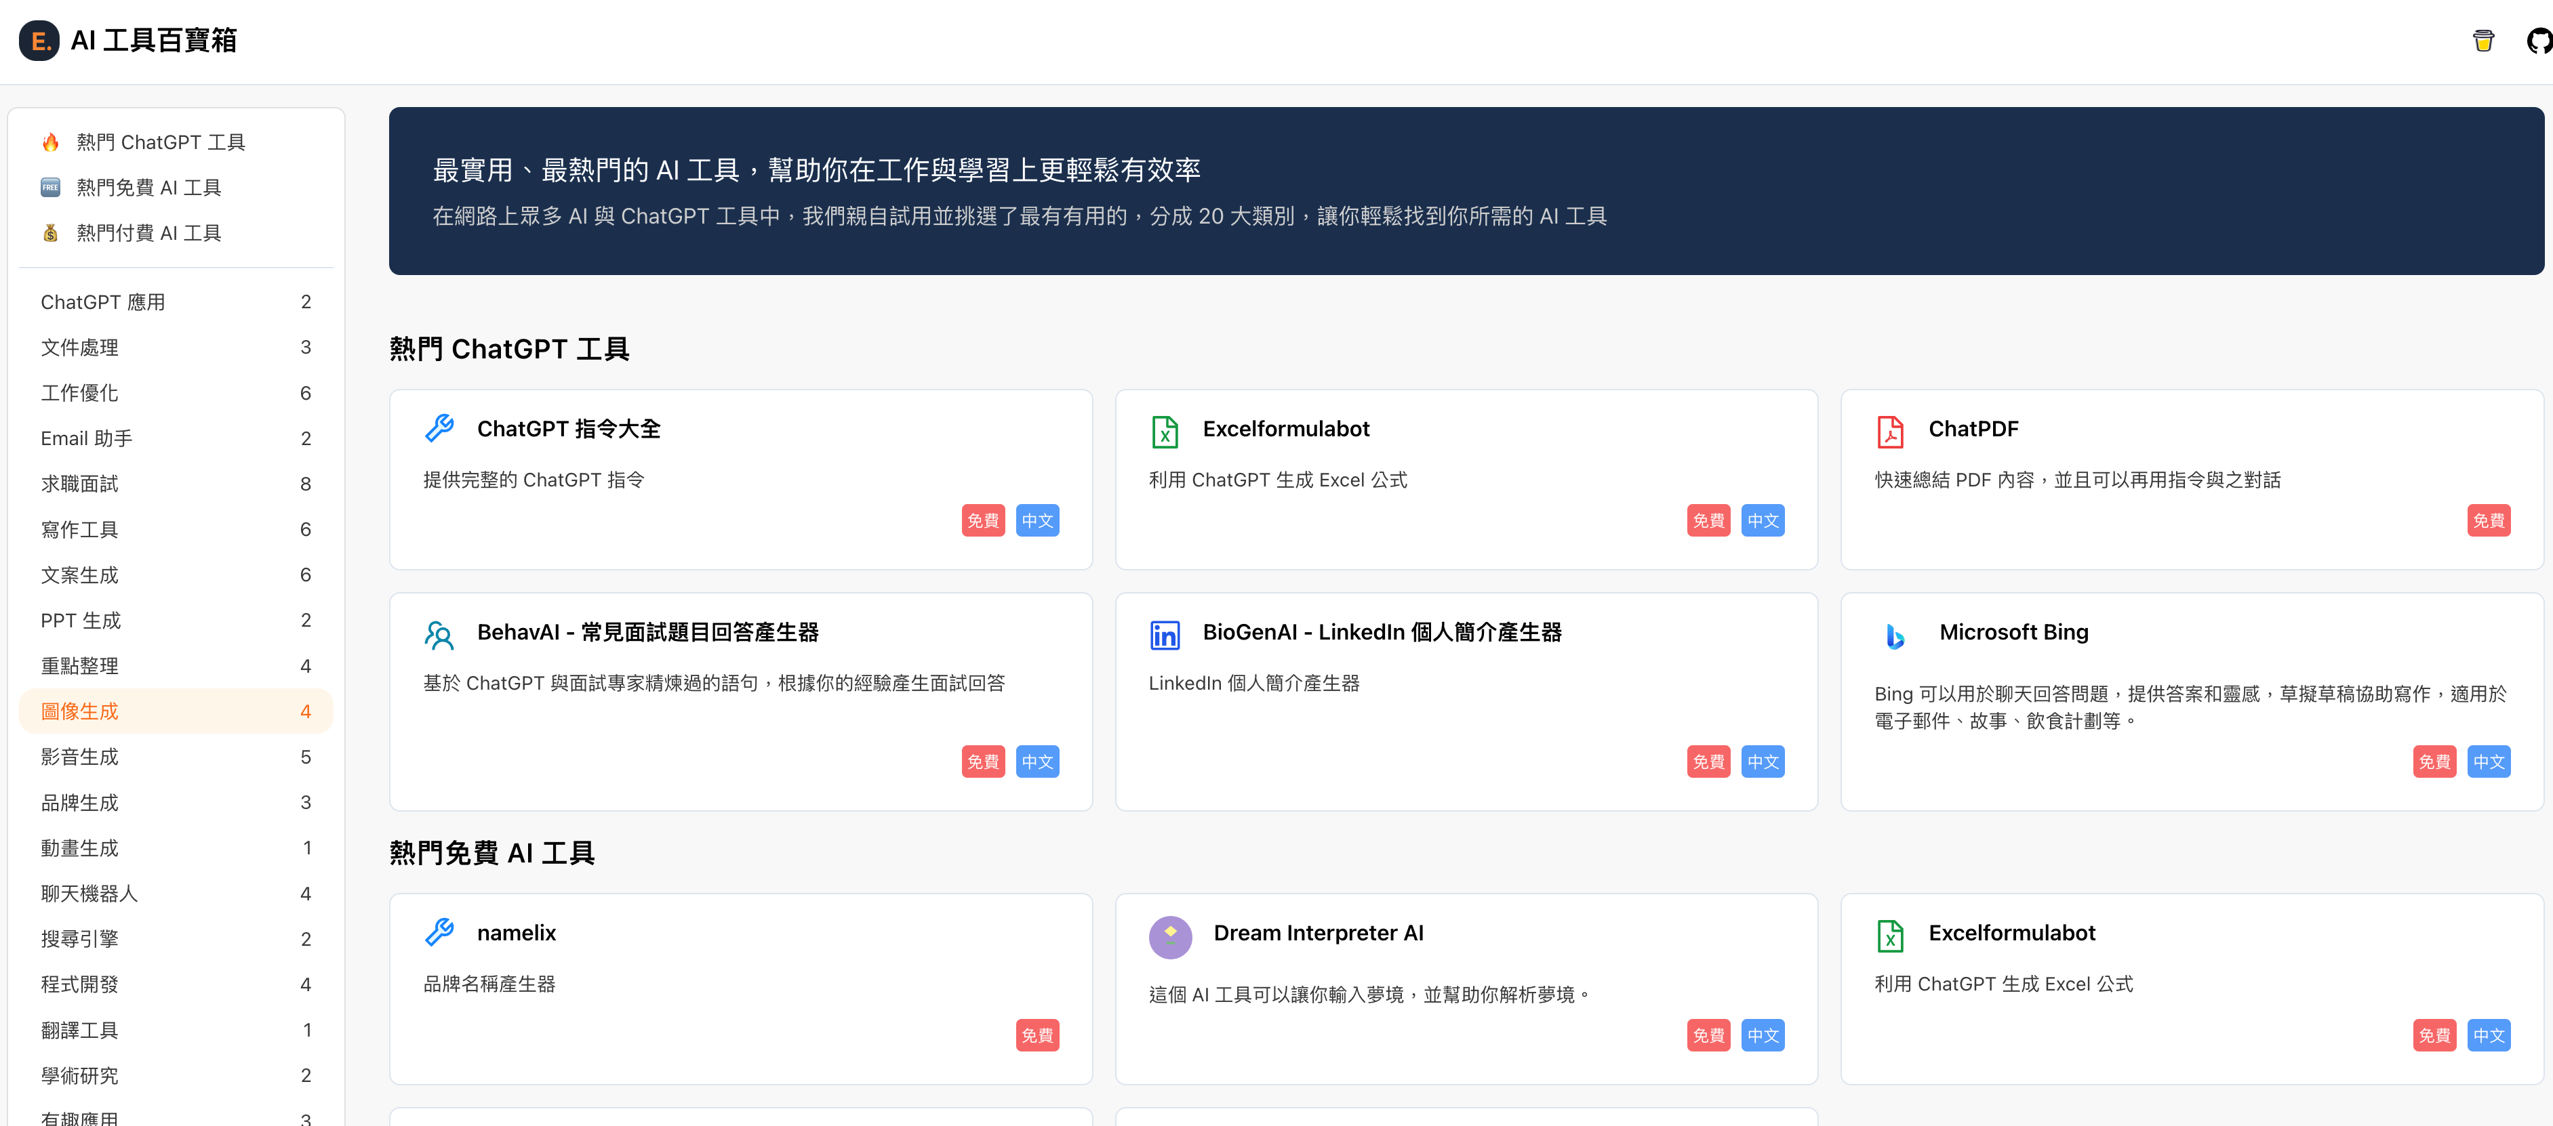Click 免費 tag on BioGenAI card
The image size is (2553, 1126).
point(1708,762)
